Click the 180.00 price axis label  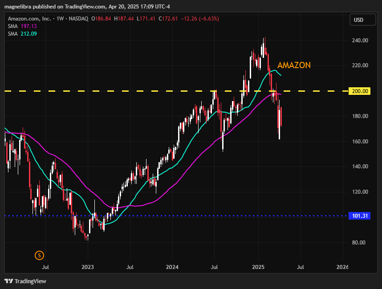(x=360, y=116)
